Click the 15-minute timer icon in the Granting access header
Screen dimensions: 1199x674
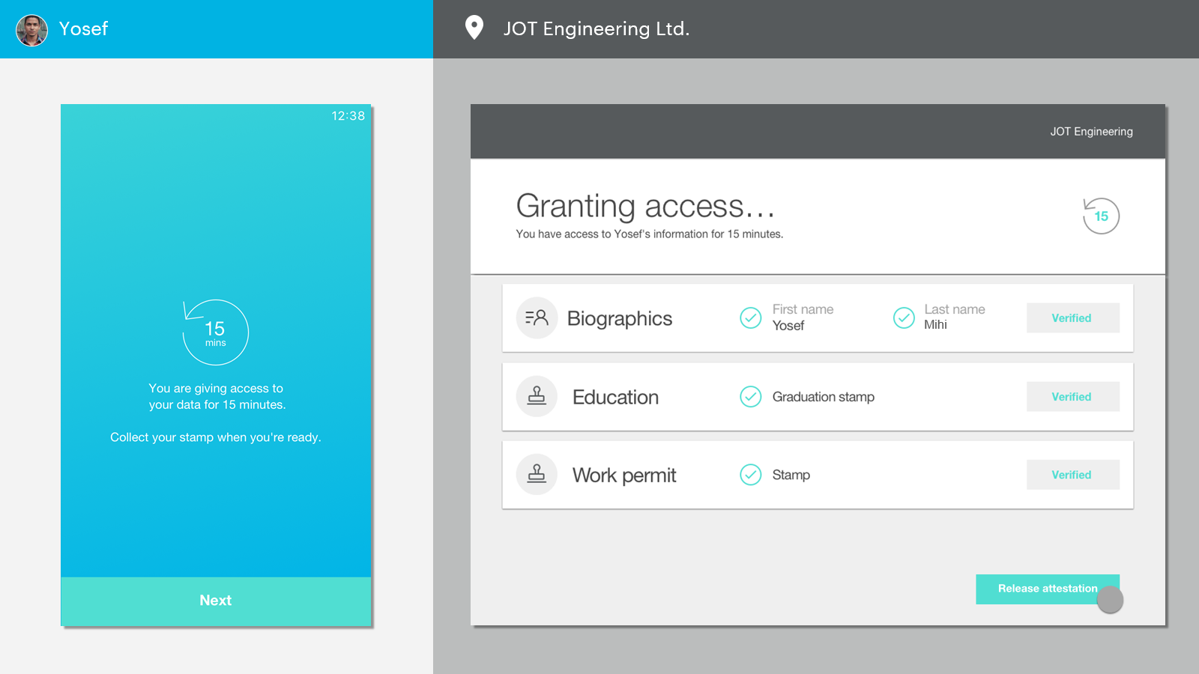click(x=1100, y=216)
